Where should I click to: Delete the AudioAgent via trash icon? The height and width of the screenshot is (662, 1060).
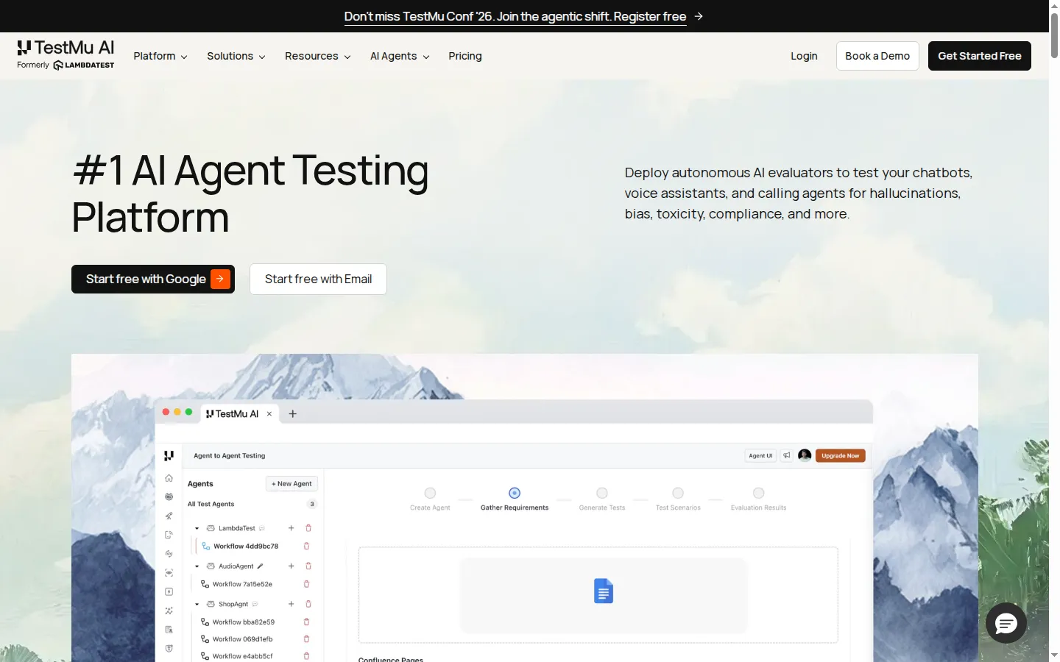308,566
